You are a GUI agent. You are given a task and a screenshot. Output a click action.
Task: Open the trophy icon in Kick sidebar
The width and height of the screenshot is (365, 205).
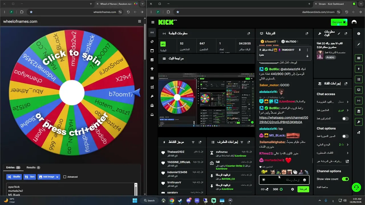tap(152, 69)
